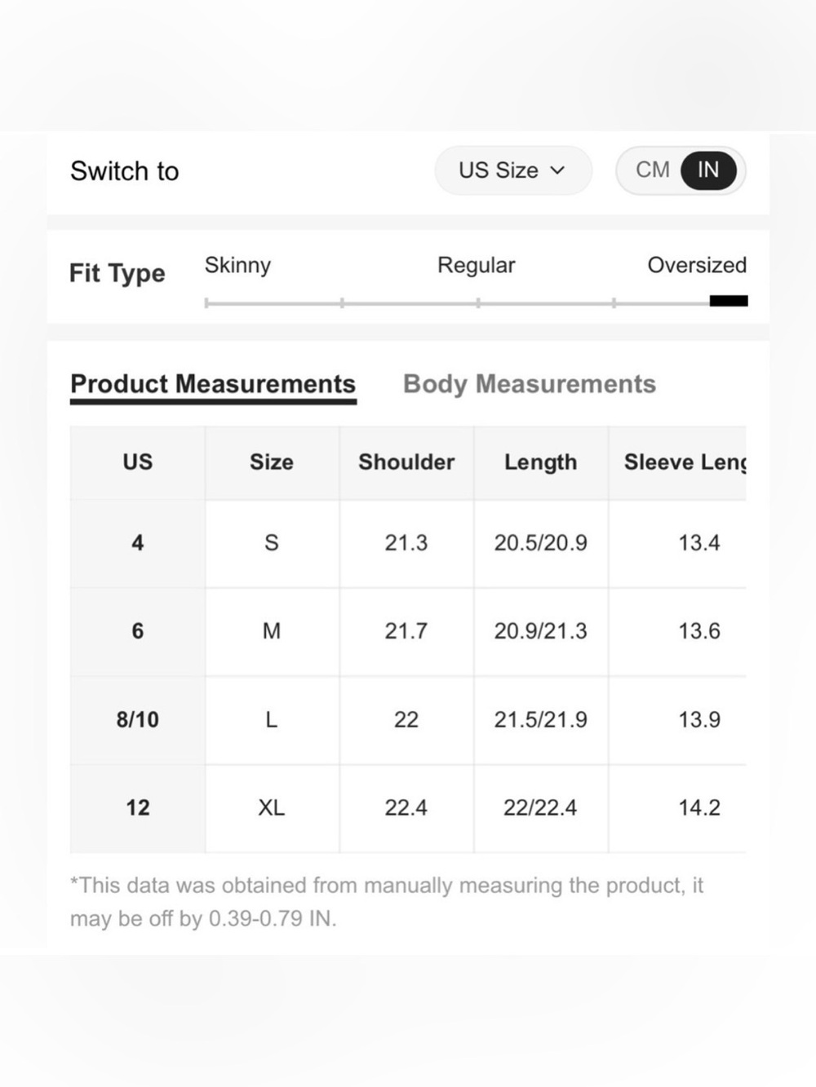Click the Size column header

[272, 462]
